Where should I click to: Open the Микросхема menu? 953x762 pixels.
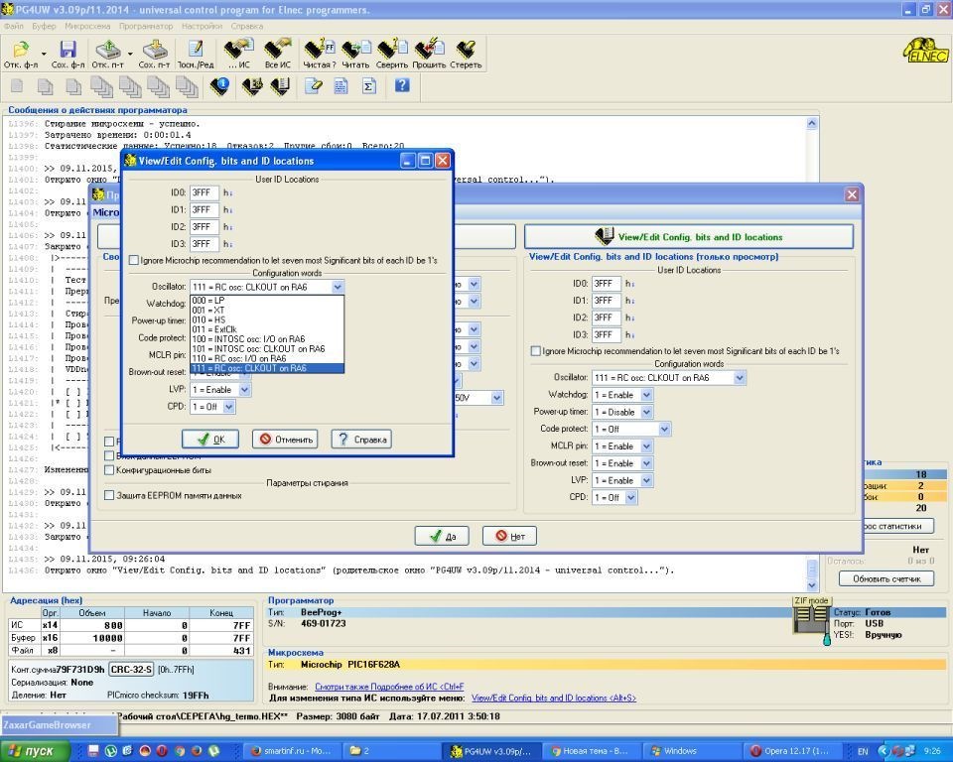pyautogui.click(x=87, y=26)
